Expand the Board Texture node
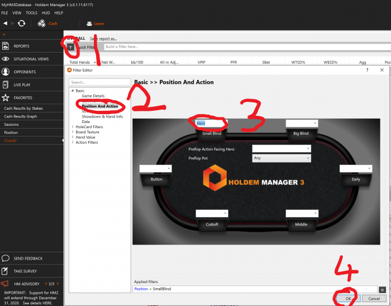This screenshot has width=391, height=306. point(73,132)
